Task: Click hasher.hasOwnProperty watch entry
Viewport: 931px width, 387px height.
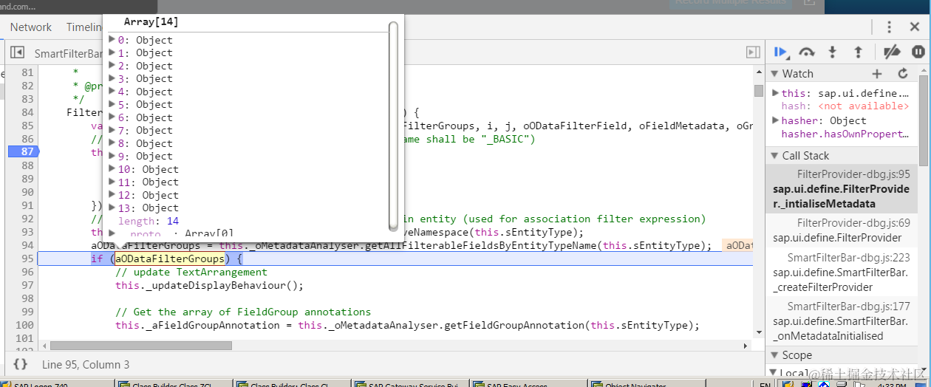Action: click(845, 134)
